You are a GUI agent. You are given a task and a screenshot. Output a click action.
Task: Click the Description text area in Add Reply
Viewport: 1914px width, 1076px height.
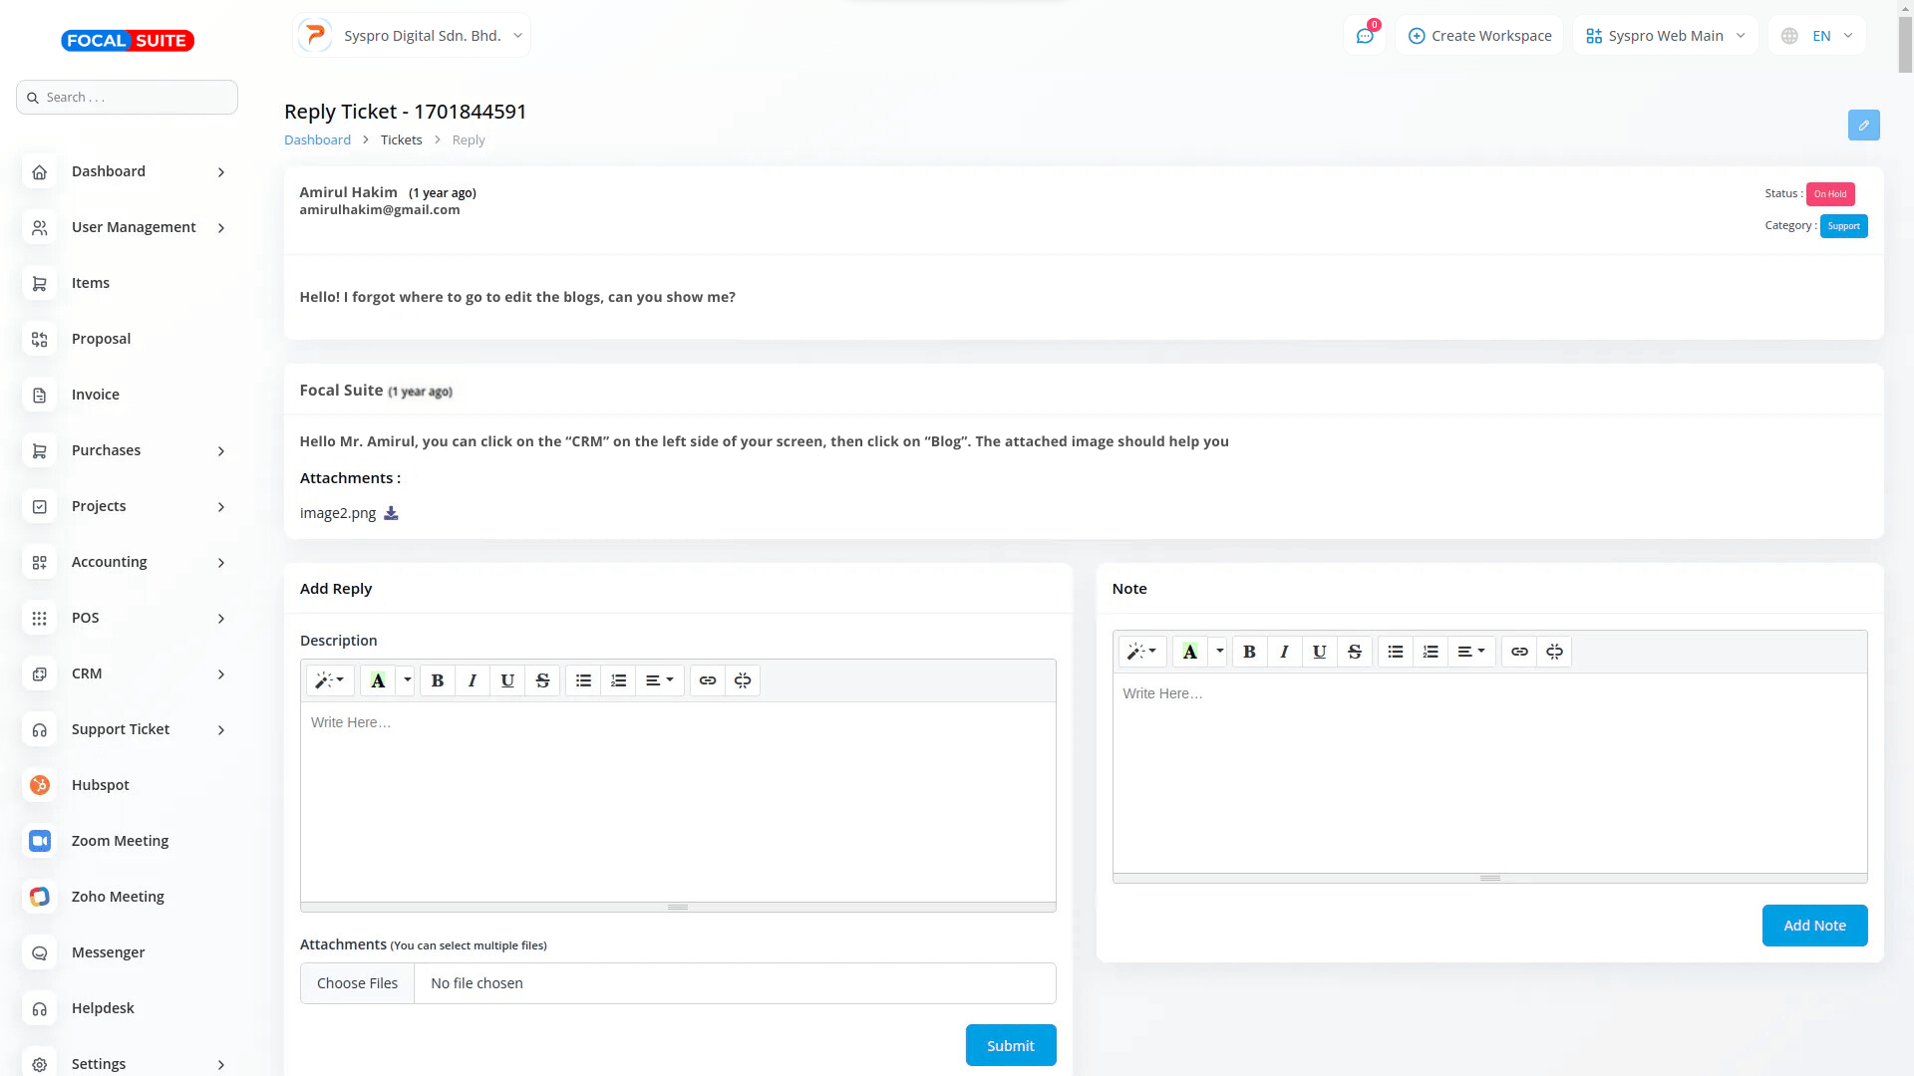(678, 802)
